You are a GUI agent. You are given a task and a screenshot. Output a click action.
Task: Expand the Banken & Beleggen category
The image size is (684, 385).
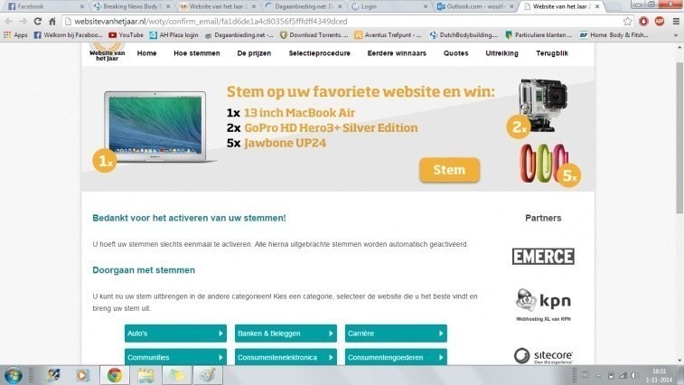(x=286, y=333)
